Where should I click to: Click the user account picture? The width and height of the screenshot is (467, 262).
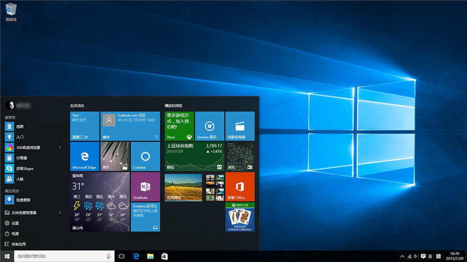[9, 105]
